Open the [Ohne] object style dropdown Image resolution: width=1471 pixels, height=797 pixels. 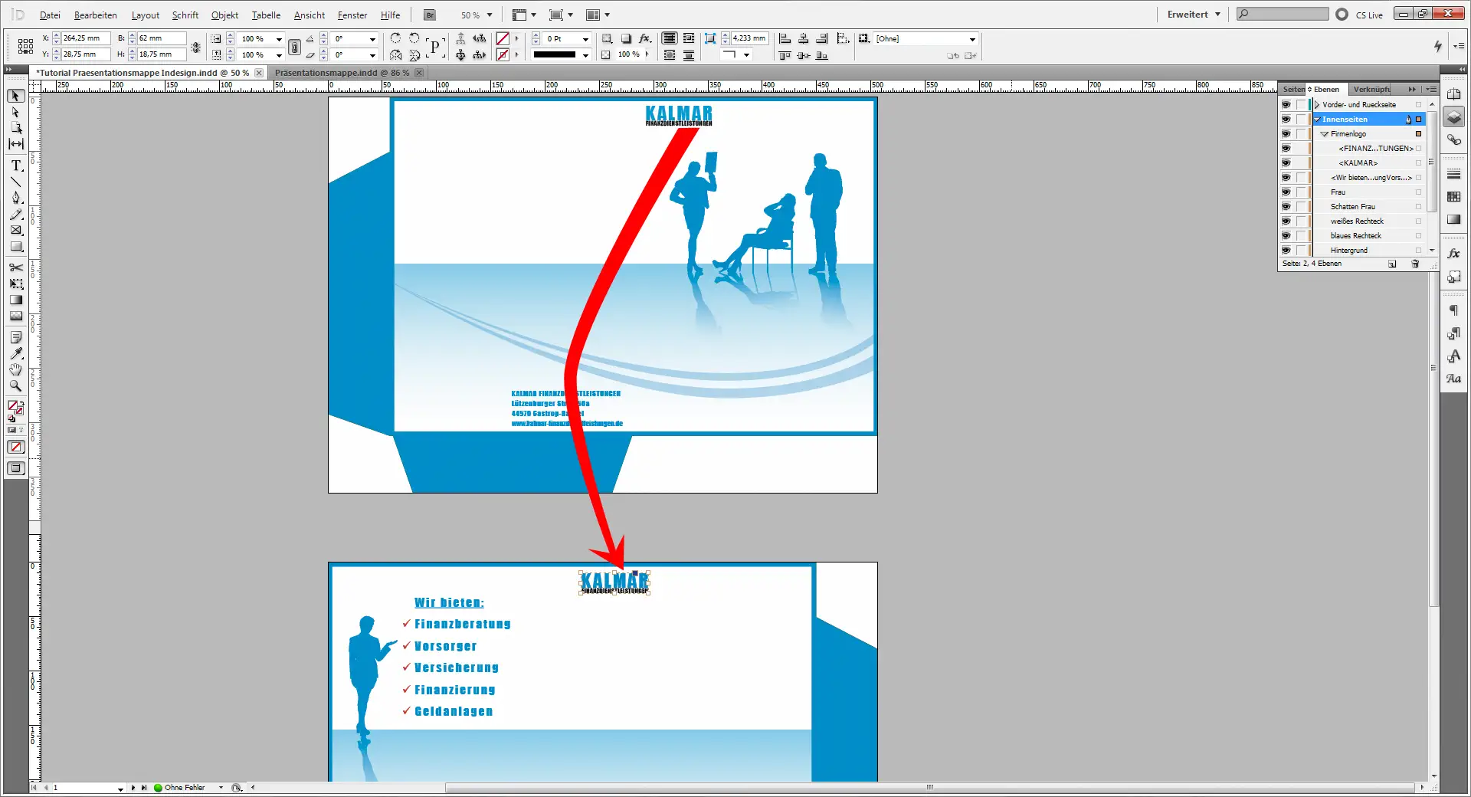(x=972, y=38)
